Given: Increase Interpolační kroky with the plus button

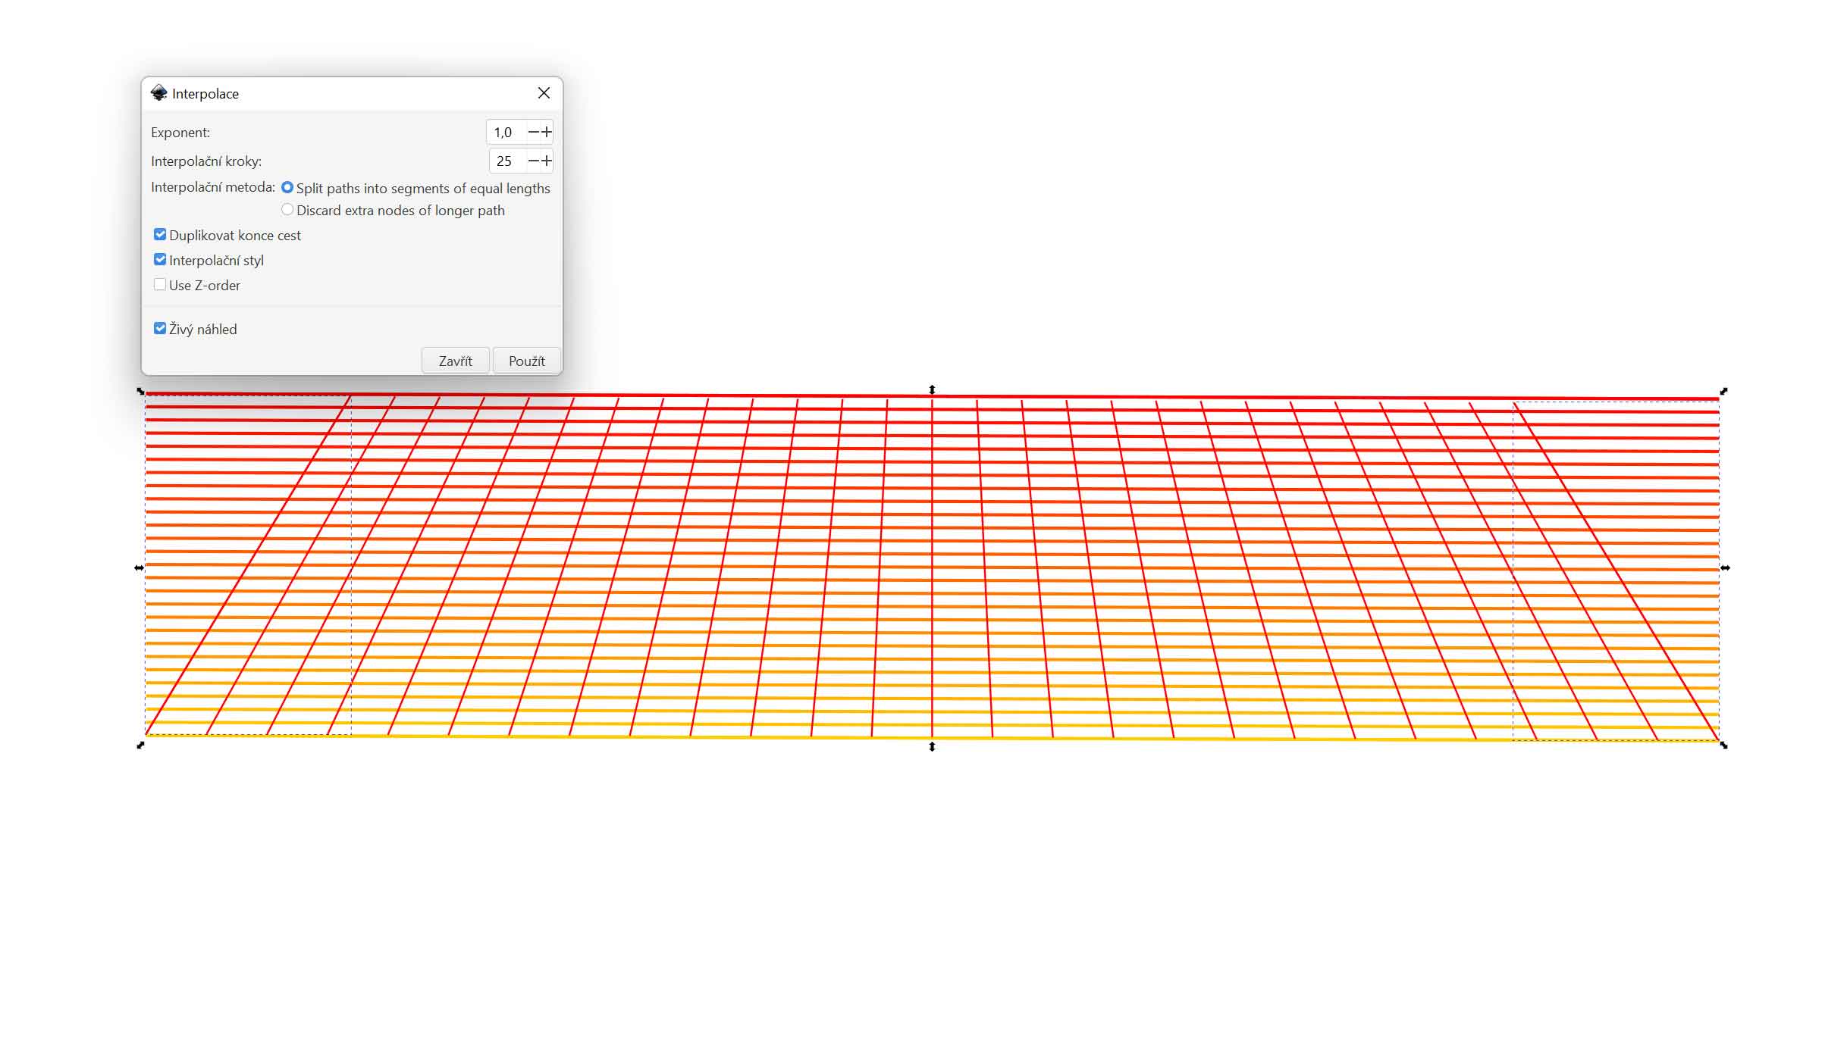Looking at the screenshot, I should [547, 161].
